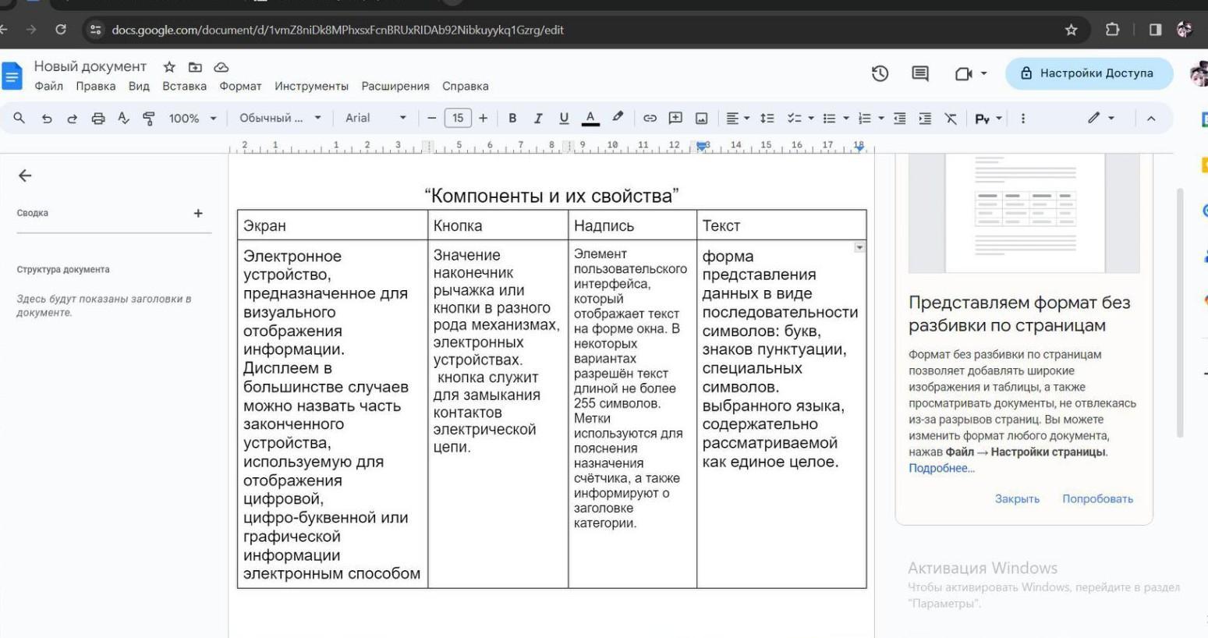Open the version history clock icon
The height and width of the screenshot is (638, 1208).
tap(880, 73)
